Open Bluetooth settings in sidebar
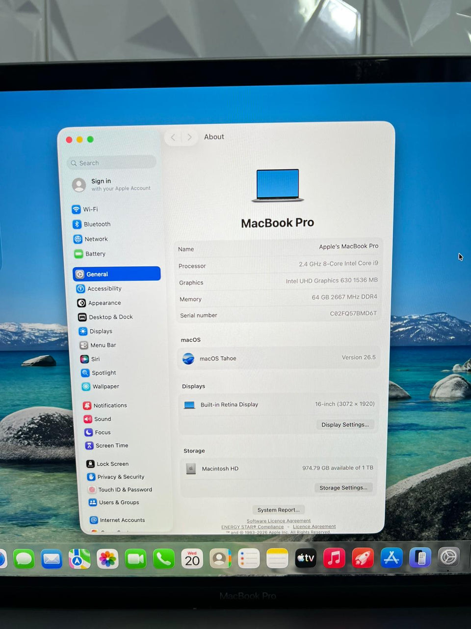471x629 pixels. tap(92, 224)
